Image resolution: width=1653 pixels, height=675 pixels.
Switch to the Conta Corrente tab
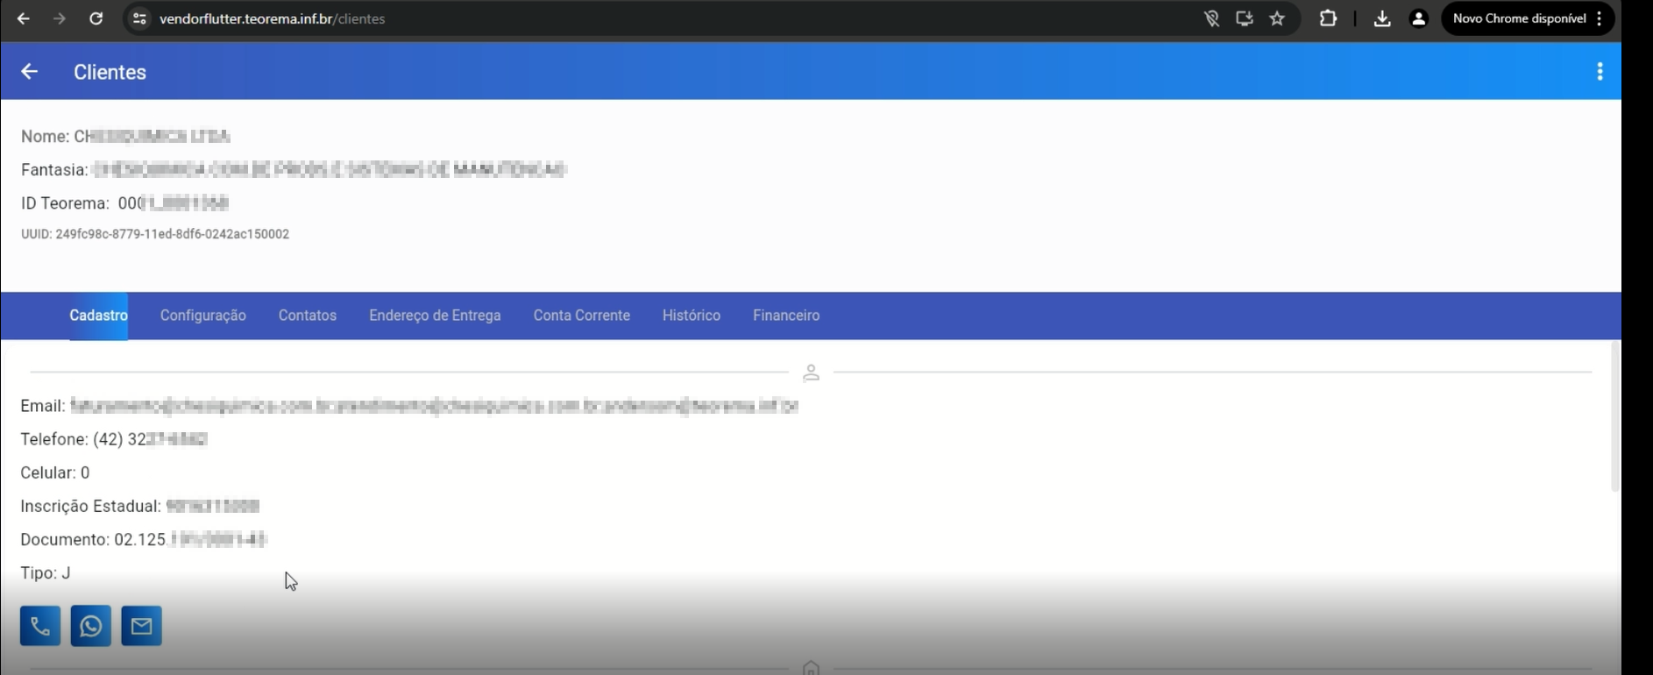pos(582,316)
